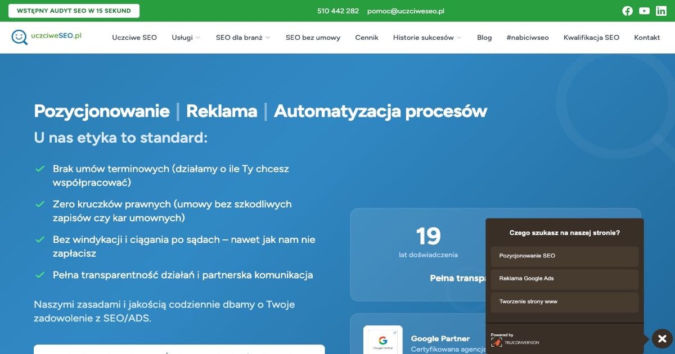
Task: Close the chat widget with the X icon
Action: 661,339
